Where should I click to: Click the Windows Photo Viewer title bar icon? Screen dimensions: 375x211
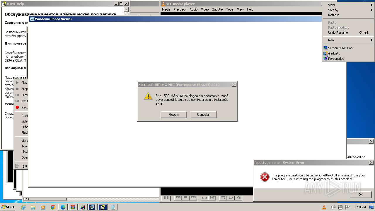pyautogui.click(x=32, y=19)
